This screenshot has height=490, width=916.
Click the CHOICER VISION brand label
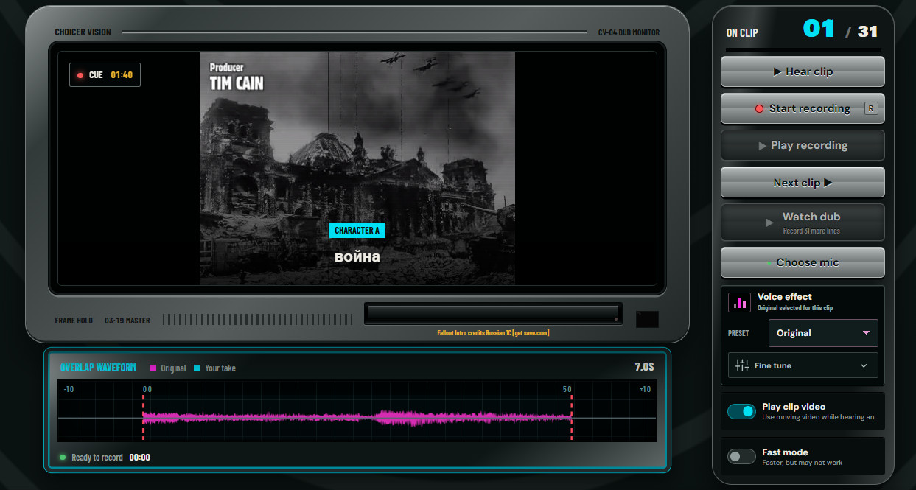(83, 32)
